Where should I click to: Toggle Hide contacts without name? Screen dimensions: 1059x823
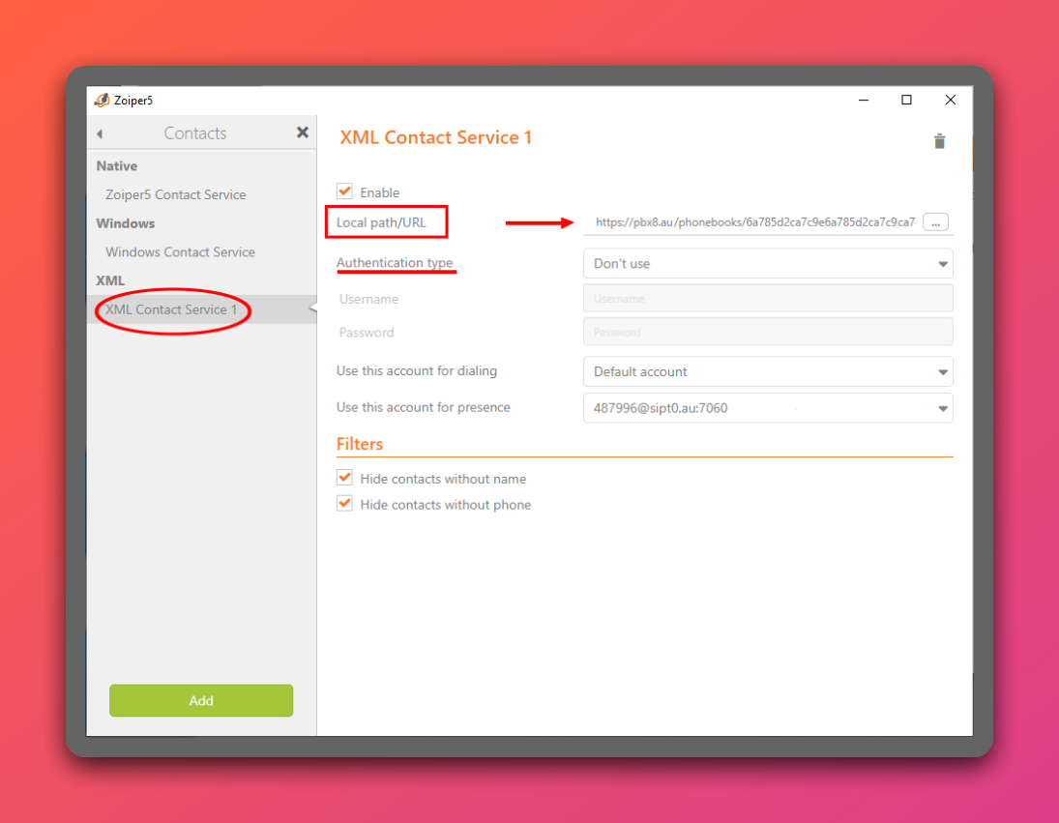(344, 478)
